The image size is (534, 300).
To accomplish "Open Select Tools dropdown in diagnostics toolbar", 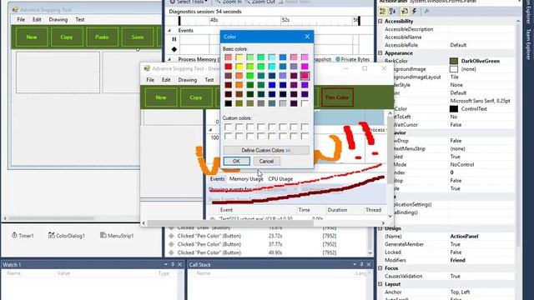I will pyautogui.click(x=189, y=2).
